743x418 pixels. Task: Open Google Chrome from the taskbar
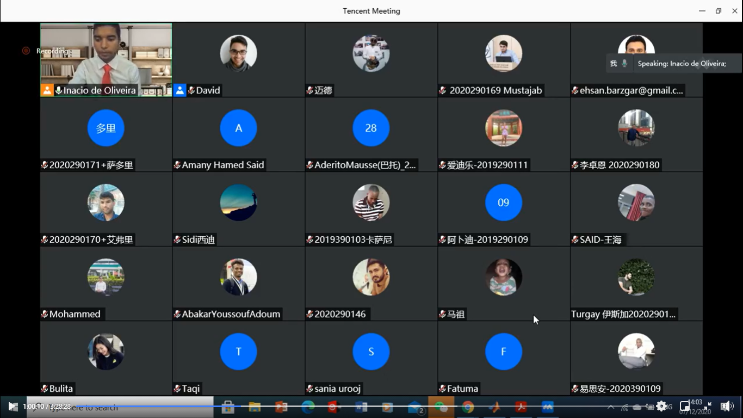pyautogui.click(x=468, y=407)
